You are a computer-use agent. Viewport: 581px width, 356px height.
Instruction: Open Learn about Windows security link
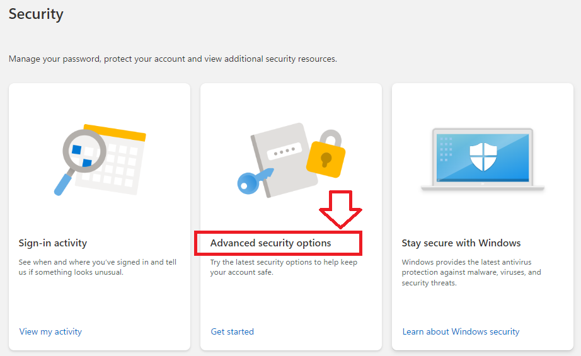pyautogui.click(x=461, y=331)
